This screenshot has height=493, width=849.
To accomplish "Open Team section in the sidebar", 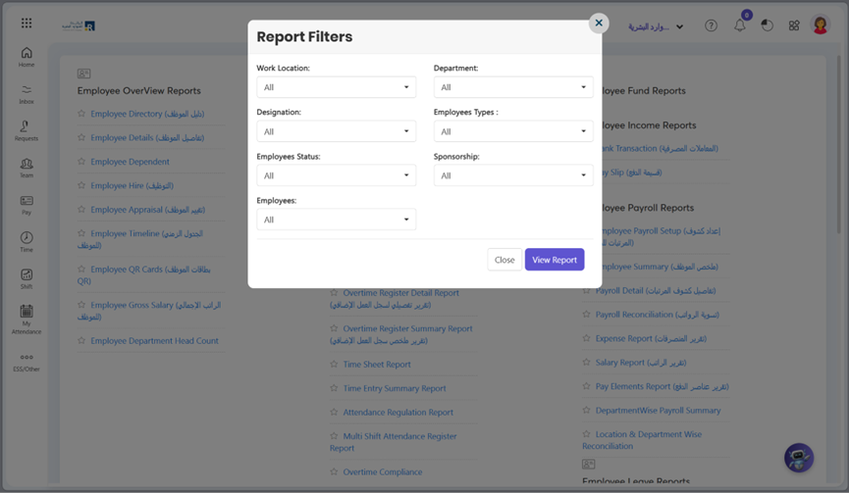I will (27, 168).
